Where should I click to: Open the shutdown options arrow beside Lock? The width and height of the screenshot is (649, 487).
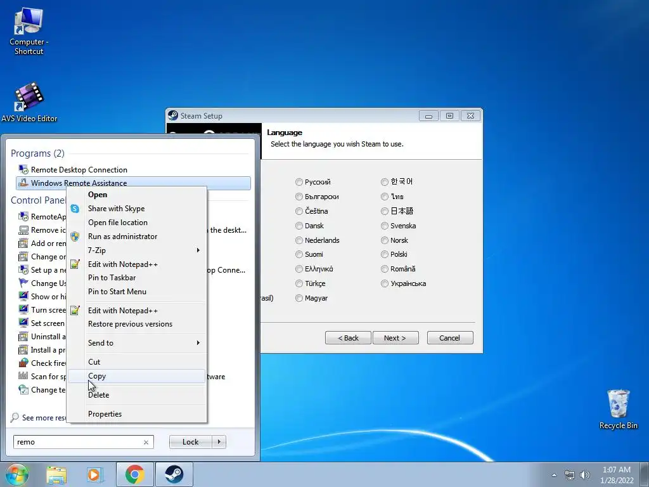pyautogui.click(x=219, y=442)
